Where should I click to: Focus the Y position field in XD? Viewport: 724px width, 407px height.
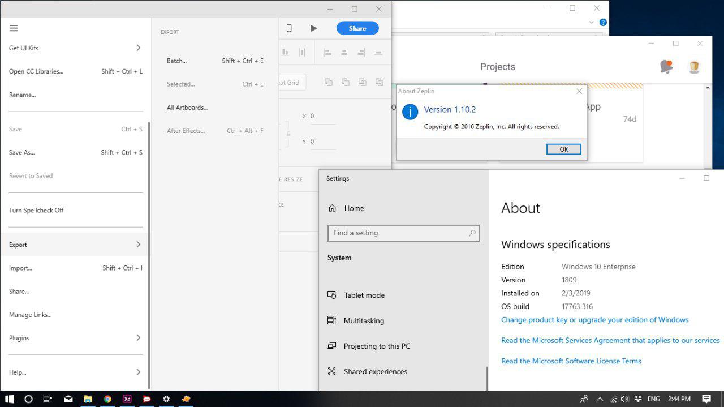pyautogui.click(x=322, y=142)
